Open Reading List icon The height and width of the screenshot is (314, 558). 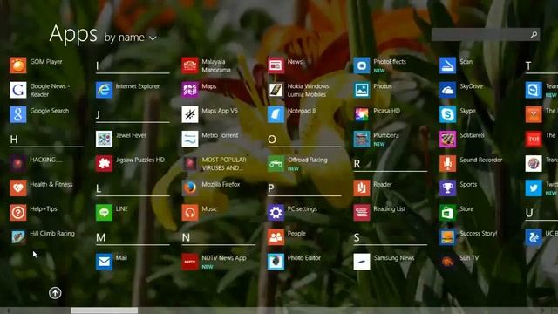click(x=362, y=213)
